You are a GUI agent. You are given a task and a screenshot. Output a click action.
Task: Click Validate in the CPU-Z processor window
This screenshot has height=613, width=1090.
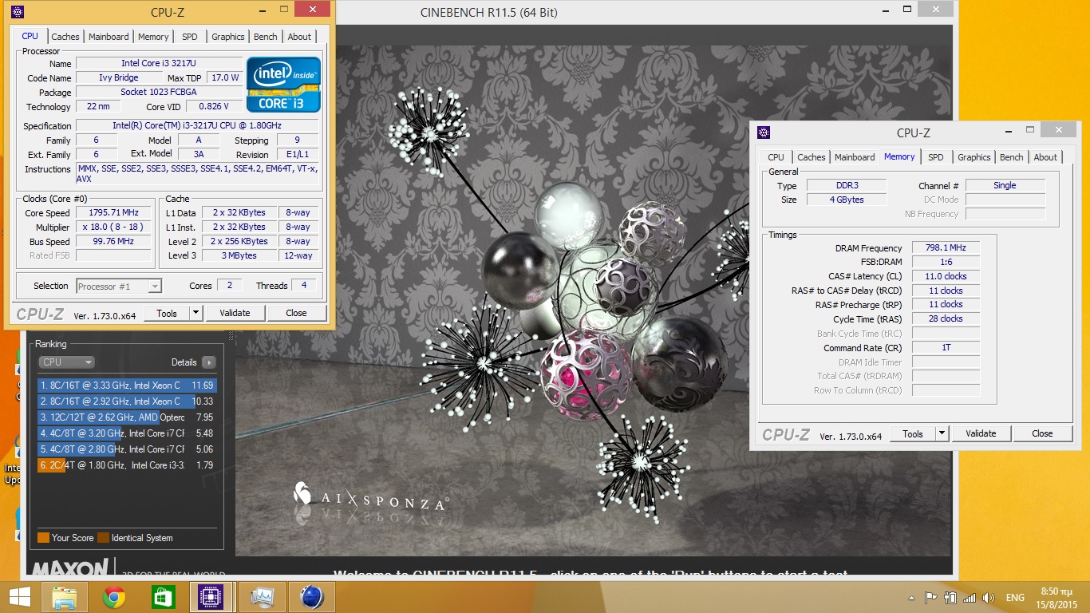coord(235,314)
